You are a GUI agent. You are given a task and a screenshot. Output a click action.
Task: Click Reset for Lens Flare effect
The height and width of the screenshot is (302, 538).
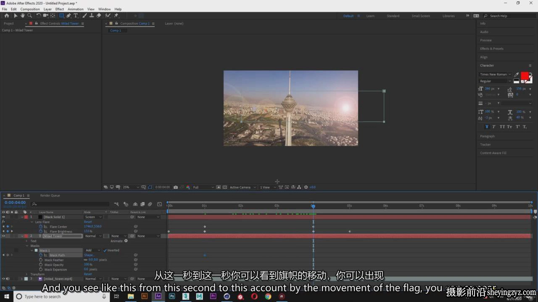click(x=88, y=222)
